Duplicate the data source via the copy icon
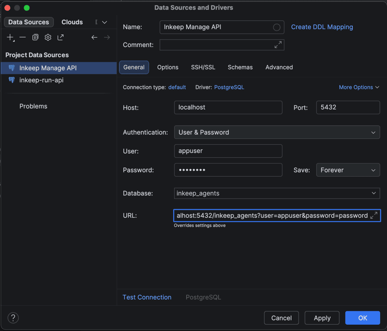387x331 pixels. coord(35,37)
